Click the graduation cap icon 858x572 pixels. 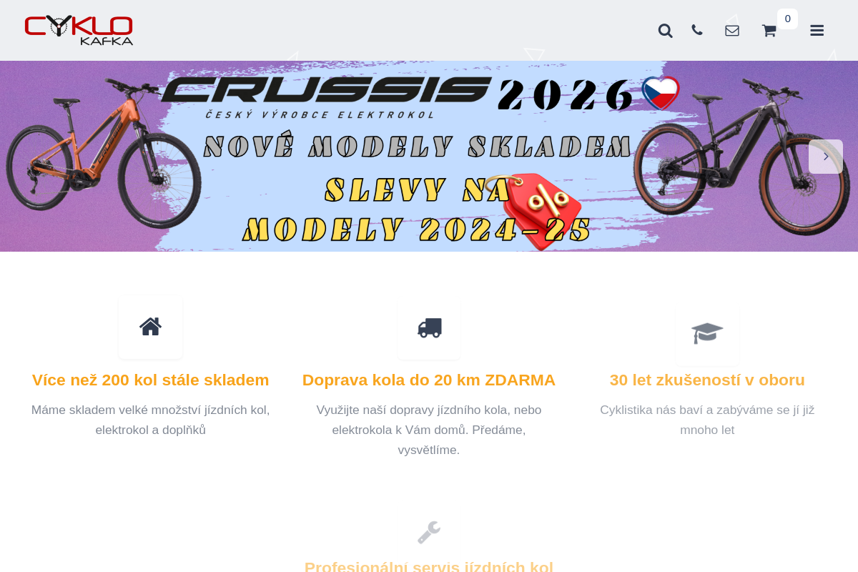point(707,332)
